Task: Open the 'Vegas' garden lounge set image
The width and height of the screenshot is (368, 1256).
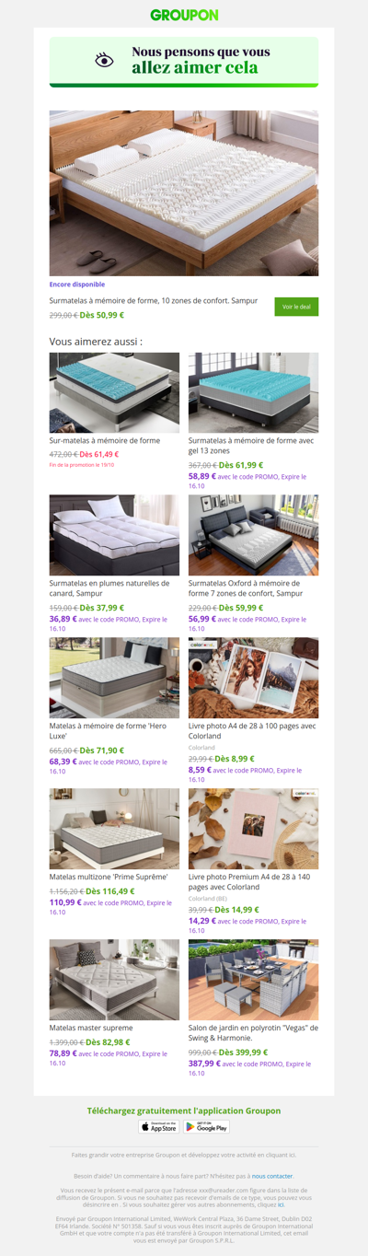Action: click(254, 979)
